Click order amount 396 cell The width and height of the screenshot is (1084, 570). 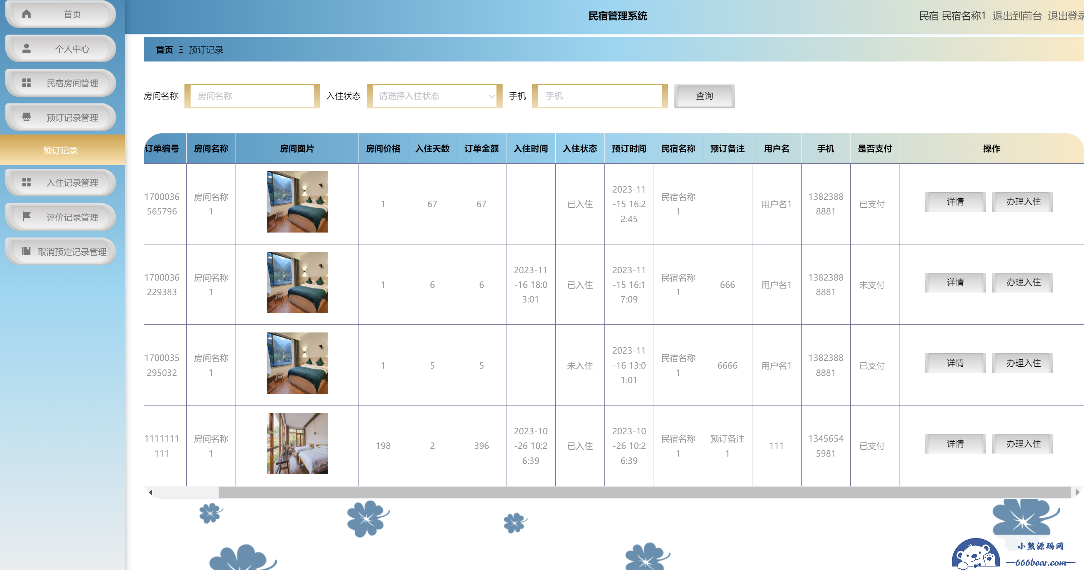[x=481, y=446]
